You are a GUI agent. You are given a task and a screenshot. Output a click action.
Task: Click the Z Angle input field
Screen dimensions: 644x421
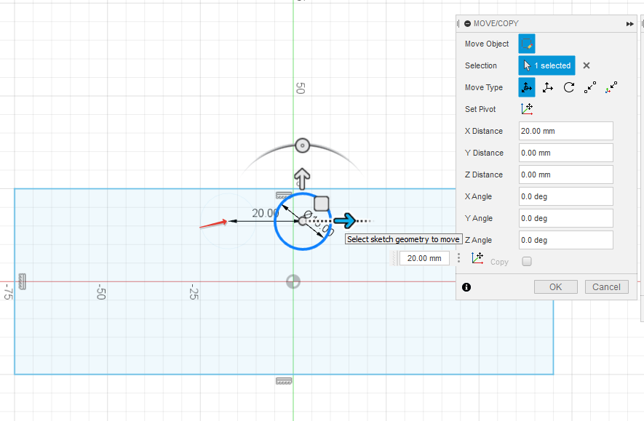565,240
